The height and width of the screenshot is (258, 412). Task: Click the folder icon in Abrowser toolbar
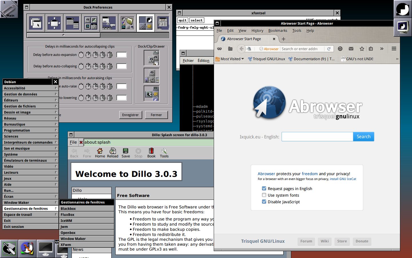tap(230, 49)
